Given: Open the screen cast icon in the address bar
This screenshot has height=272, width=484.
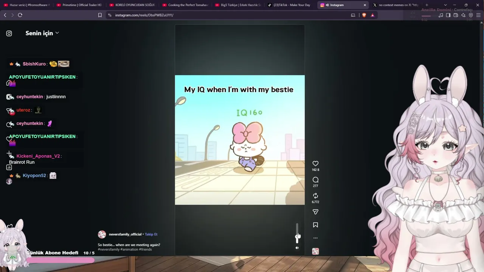Looking at the screenshot, I should pyautogui.click(x=353, y=15).
